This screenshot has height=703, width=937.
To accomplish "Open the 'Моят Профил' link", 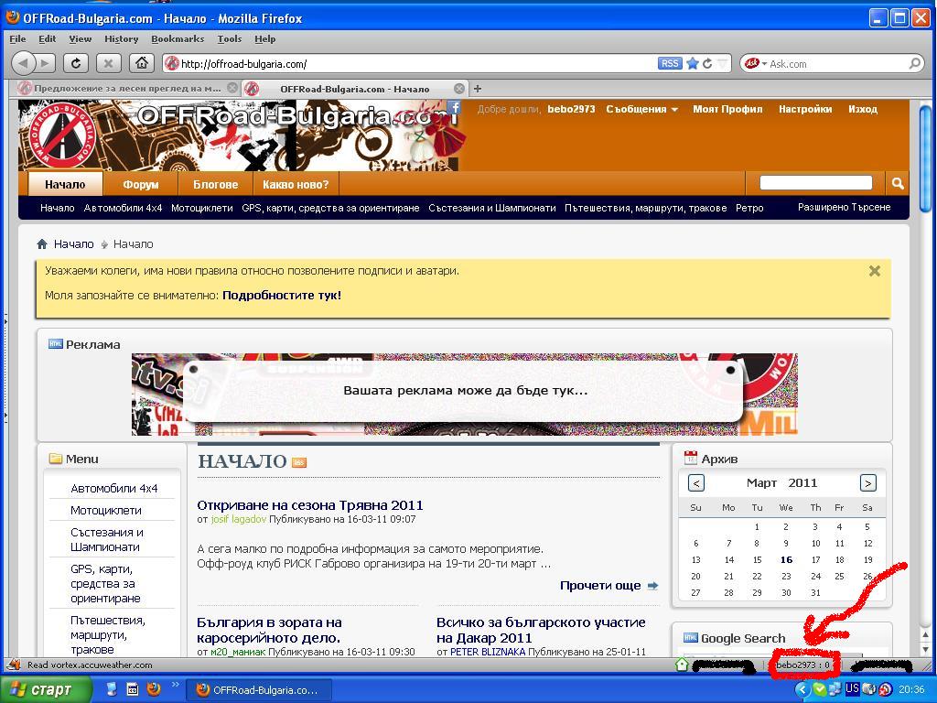I will 727,109.
